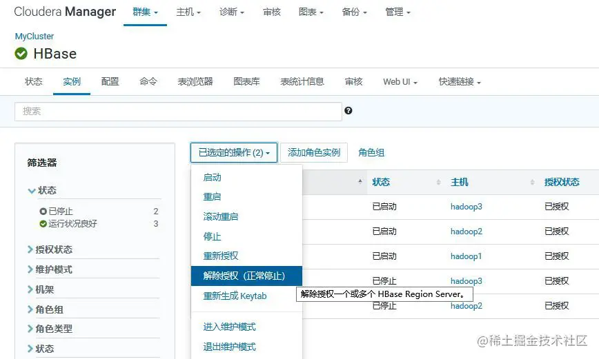Image resolution: width=599 pixels, height=359 pixels.
Task: Open the 图表 dropdown menu
Action: point(311,12)
